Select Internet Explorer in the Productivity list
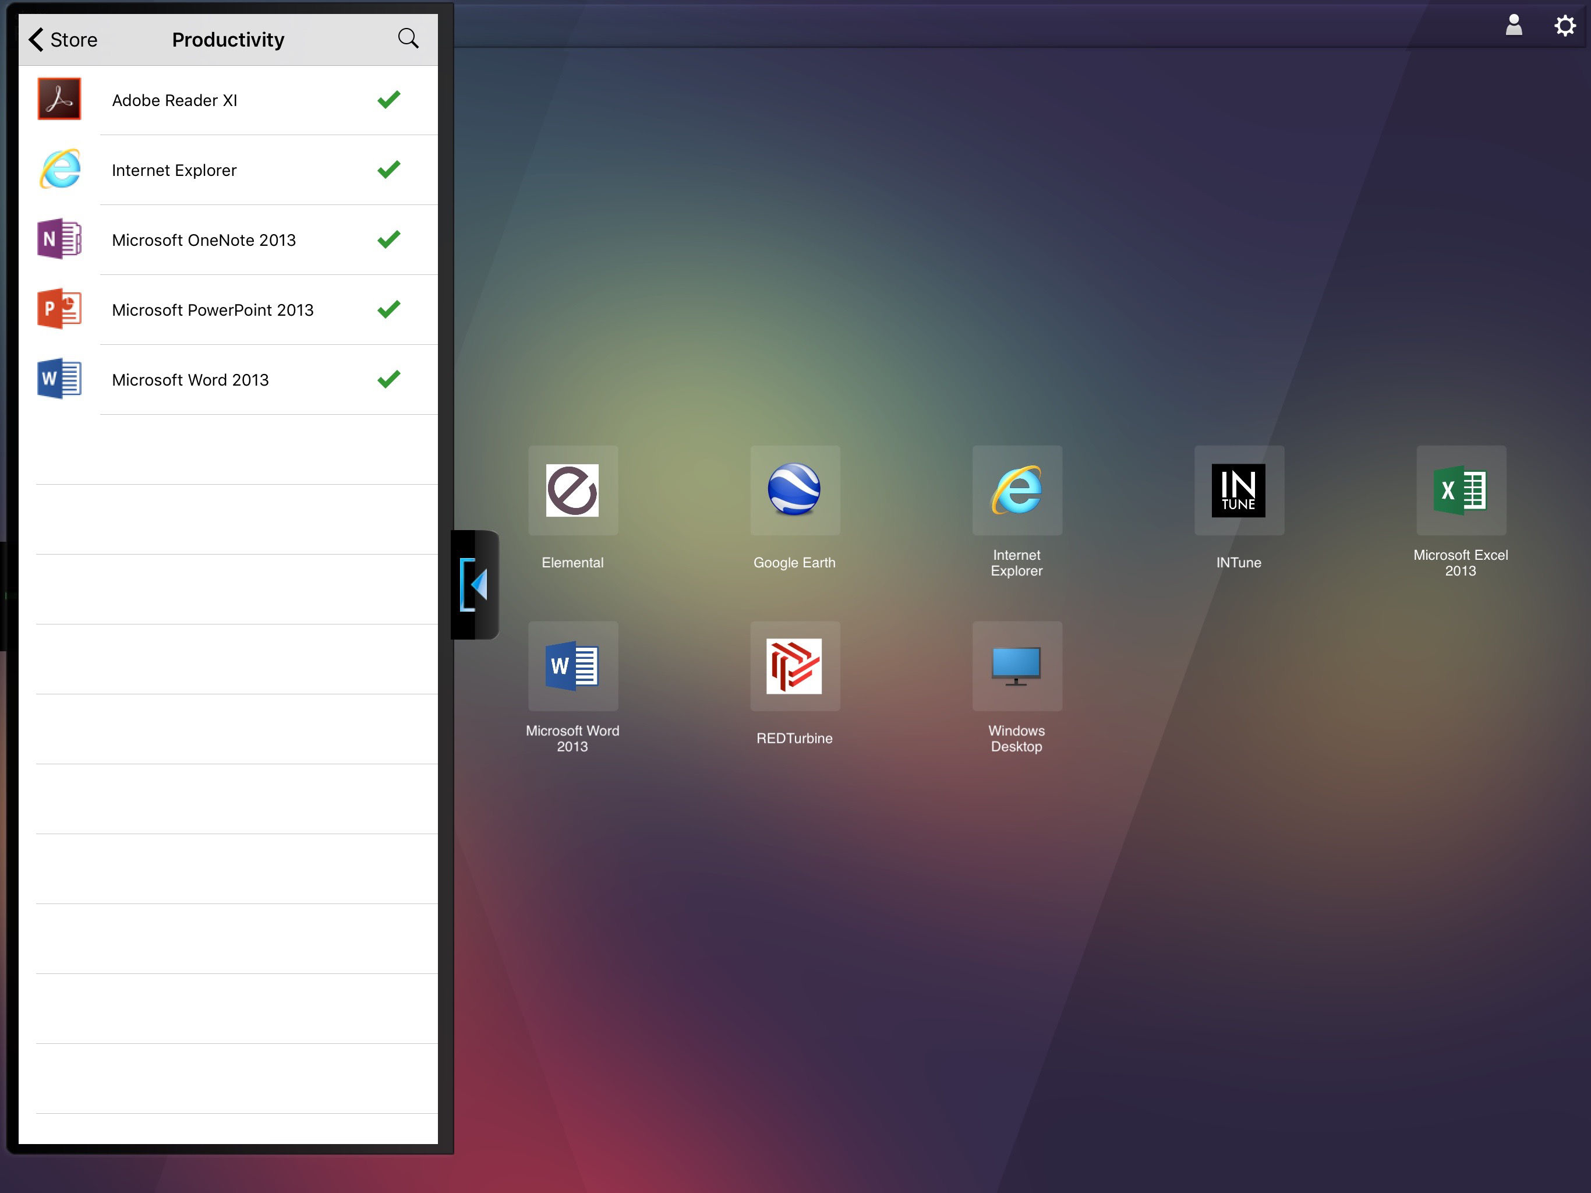The width and height of the screenshot is (1591, 1193). [x=174, y=171]
